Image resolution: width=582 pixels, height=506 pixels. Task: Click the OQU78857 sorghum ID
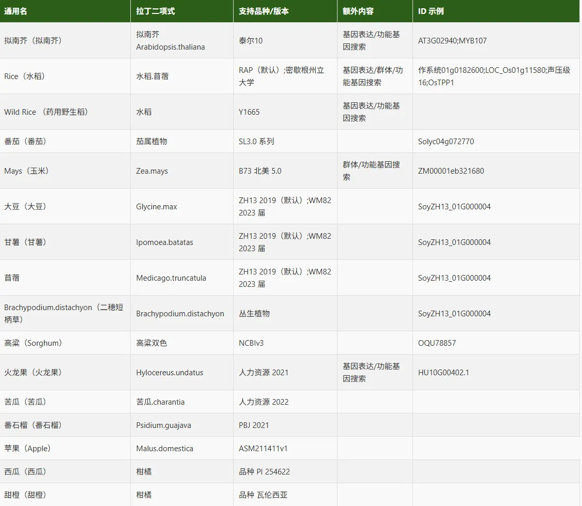pyautogui.click(x=437, y=343)
